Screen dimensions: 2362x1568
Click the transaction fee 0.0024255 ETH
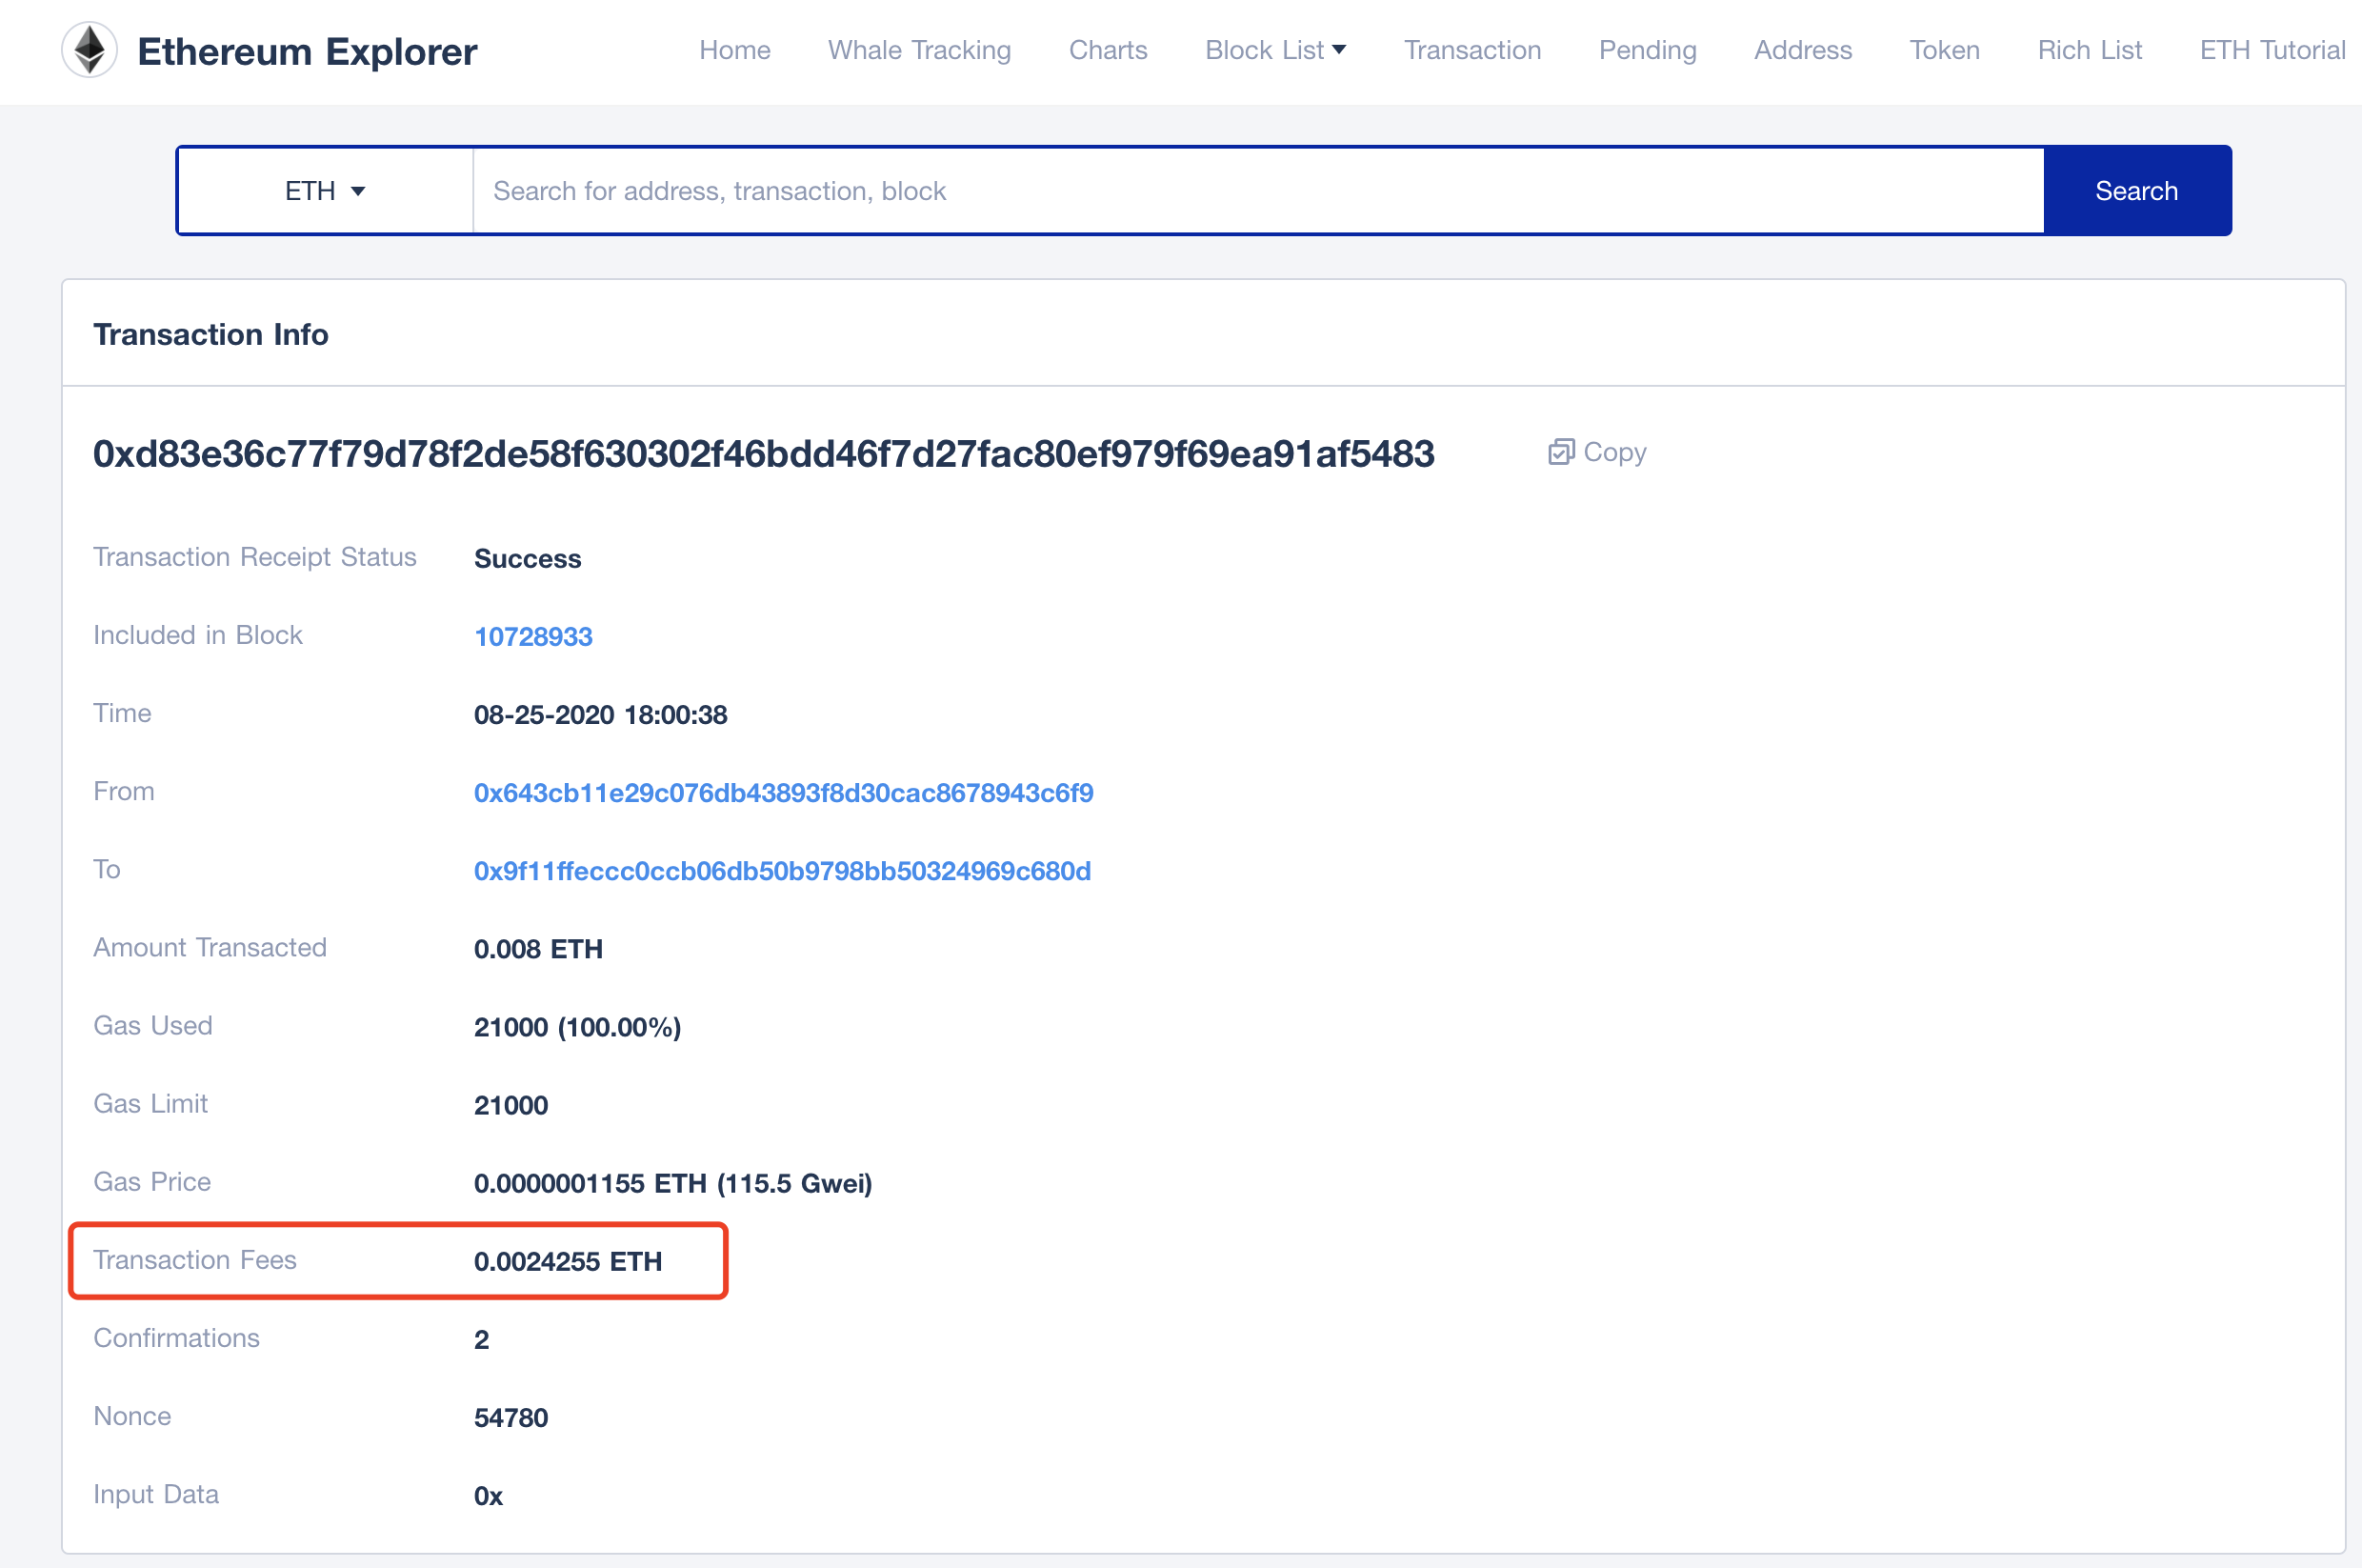[x=568, y=1261]
